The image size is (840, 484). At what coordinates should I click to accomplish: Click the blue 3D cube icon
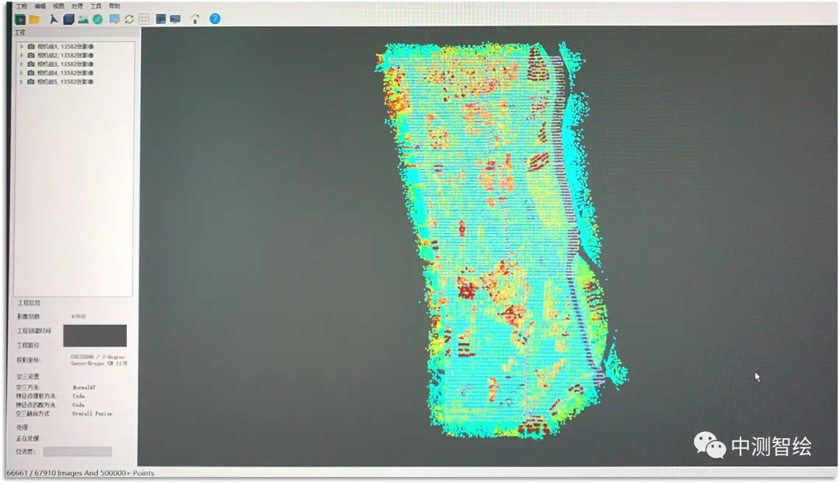[68, 19]
